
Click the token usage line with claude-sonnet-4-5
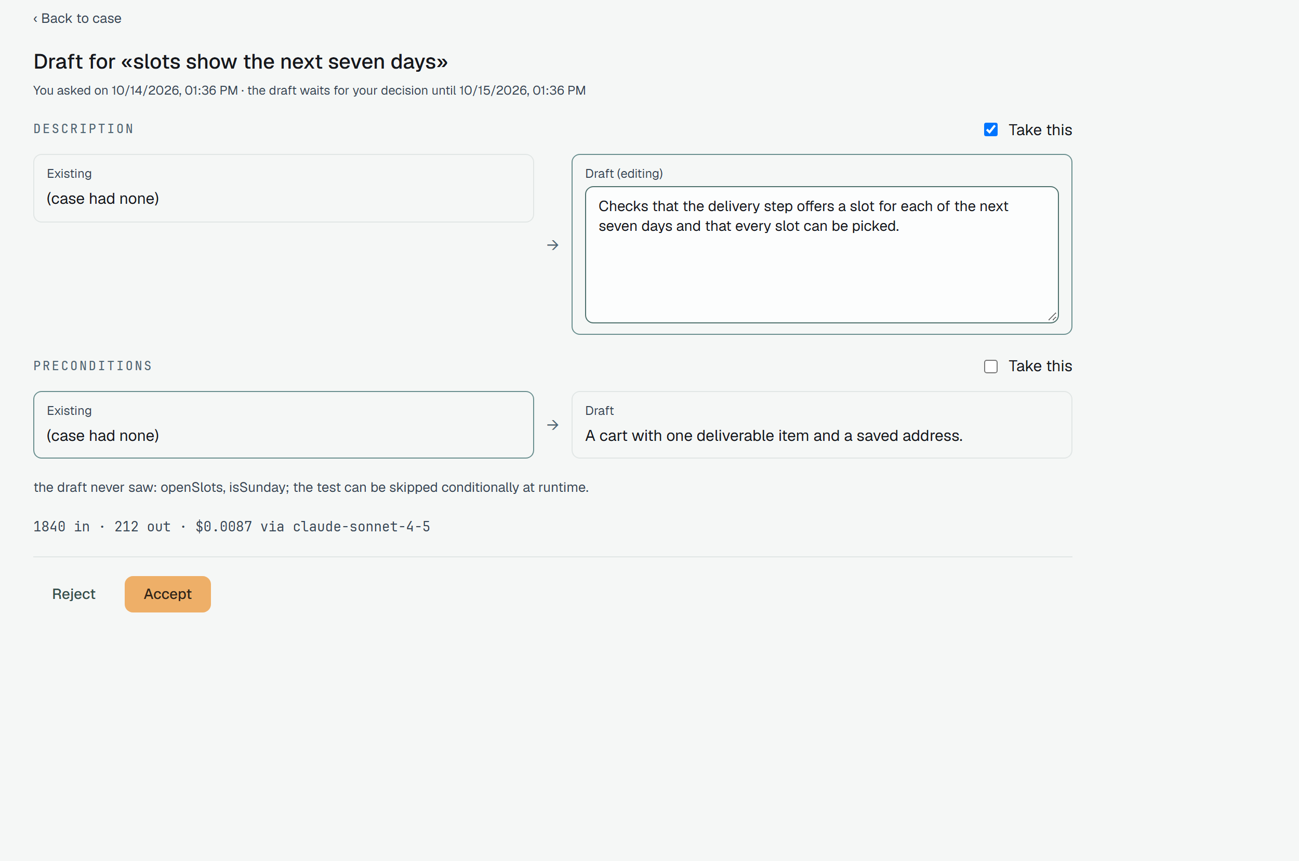(x=232, y=527)
